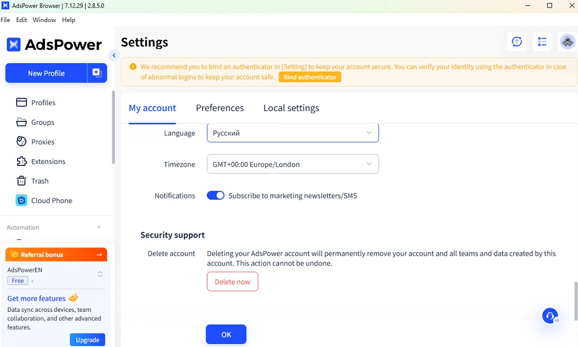Open the Cloud Phone section
Image resolution: width=578 pixels, height=347 pixels.
click(x=44, y=200)
